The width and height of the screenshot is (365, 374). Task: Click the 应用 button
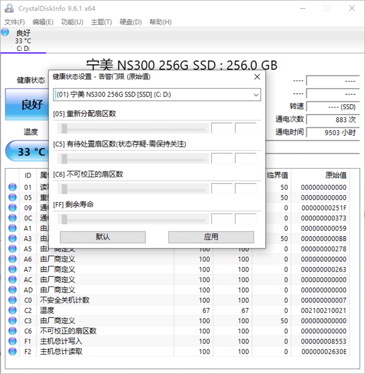[x=211, y=237]
